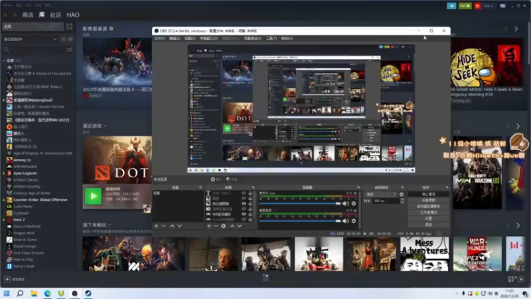The image size is (531, 299).
Task: Open Steam library advanced filter sliders icon
Action: (x=70, y=50)
